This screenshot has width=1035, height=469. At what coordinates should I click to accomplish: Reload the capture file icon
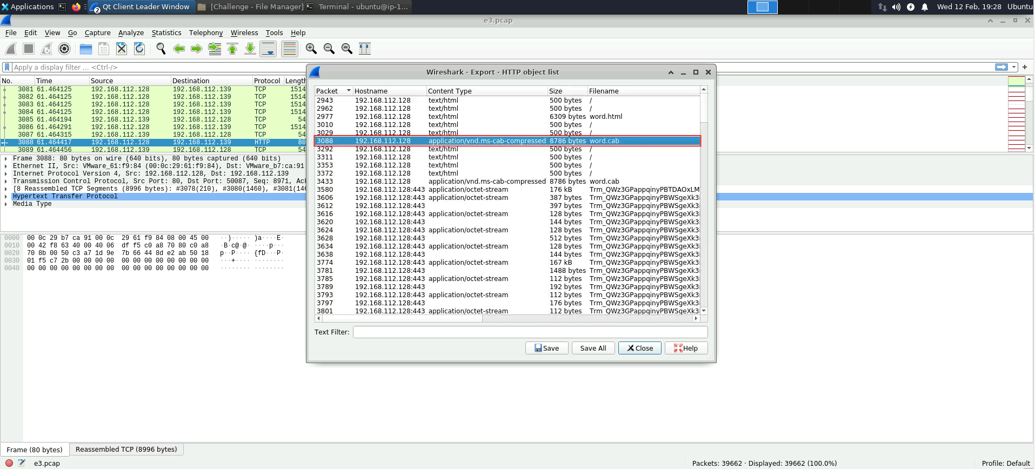point(139,49)
